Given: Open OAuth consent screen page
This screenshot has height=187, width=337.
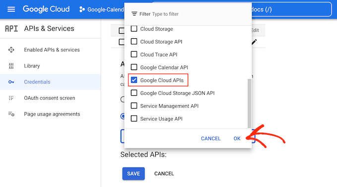Looking at the screenshot, I should point(50,98).
